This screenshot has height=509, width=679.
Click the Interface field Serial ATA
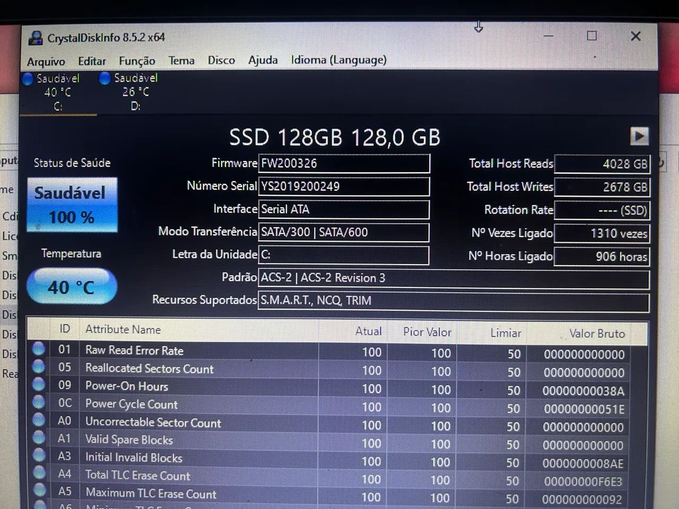(344, 209)
